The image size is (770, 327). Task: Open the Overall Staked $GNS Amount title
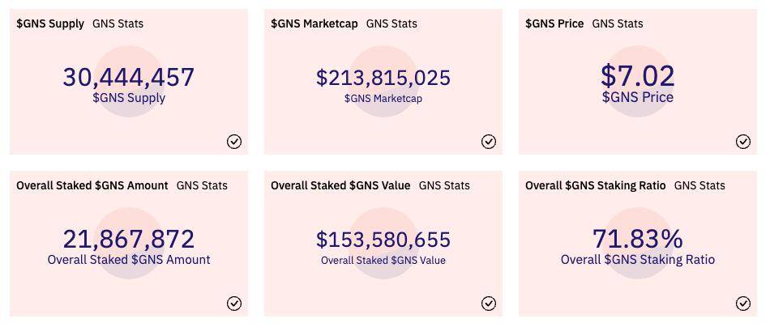pyautogui.click(x=92, y=185)
